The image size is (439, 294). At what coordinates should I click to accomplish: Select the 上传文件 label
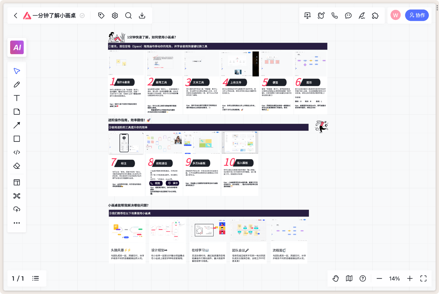coord(236,82)
